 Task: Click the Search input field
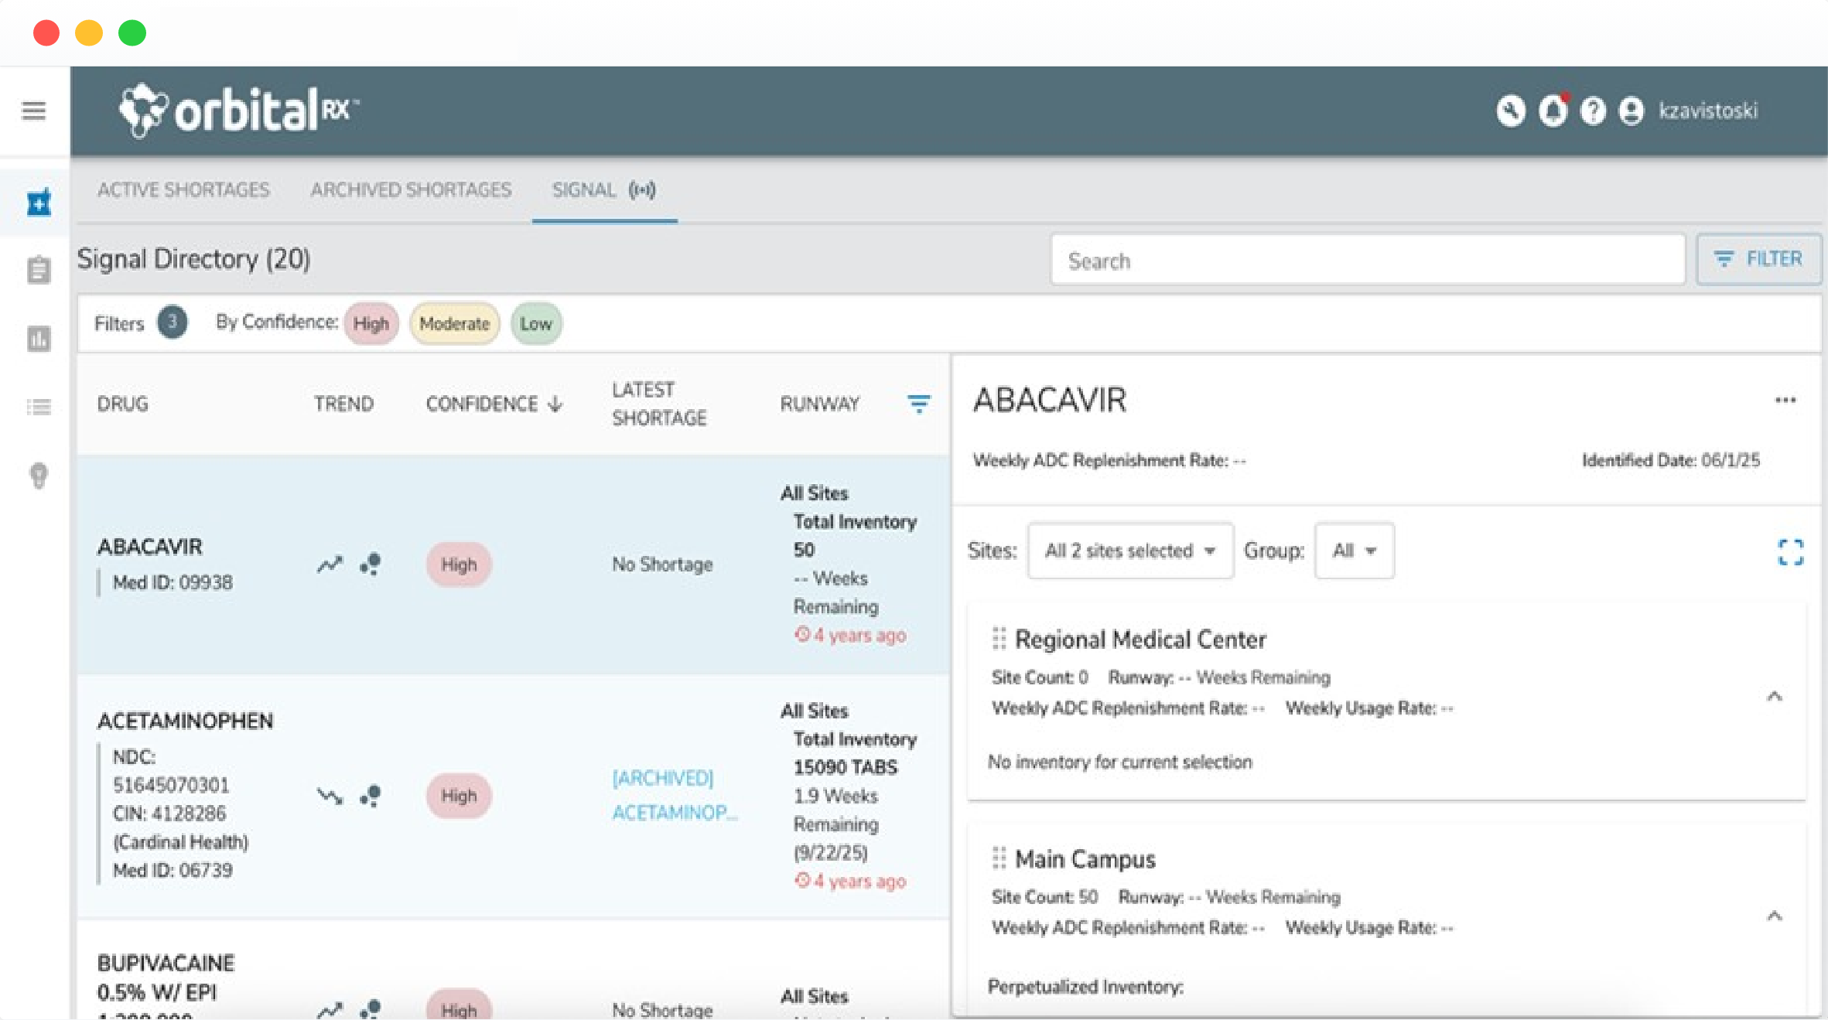(1367, 261)
